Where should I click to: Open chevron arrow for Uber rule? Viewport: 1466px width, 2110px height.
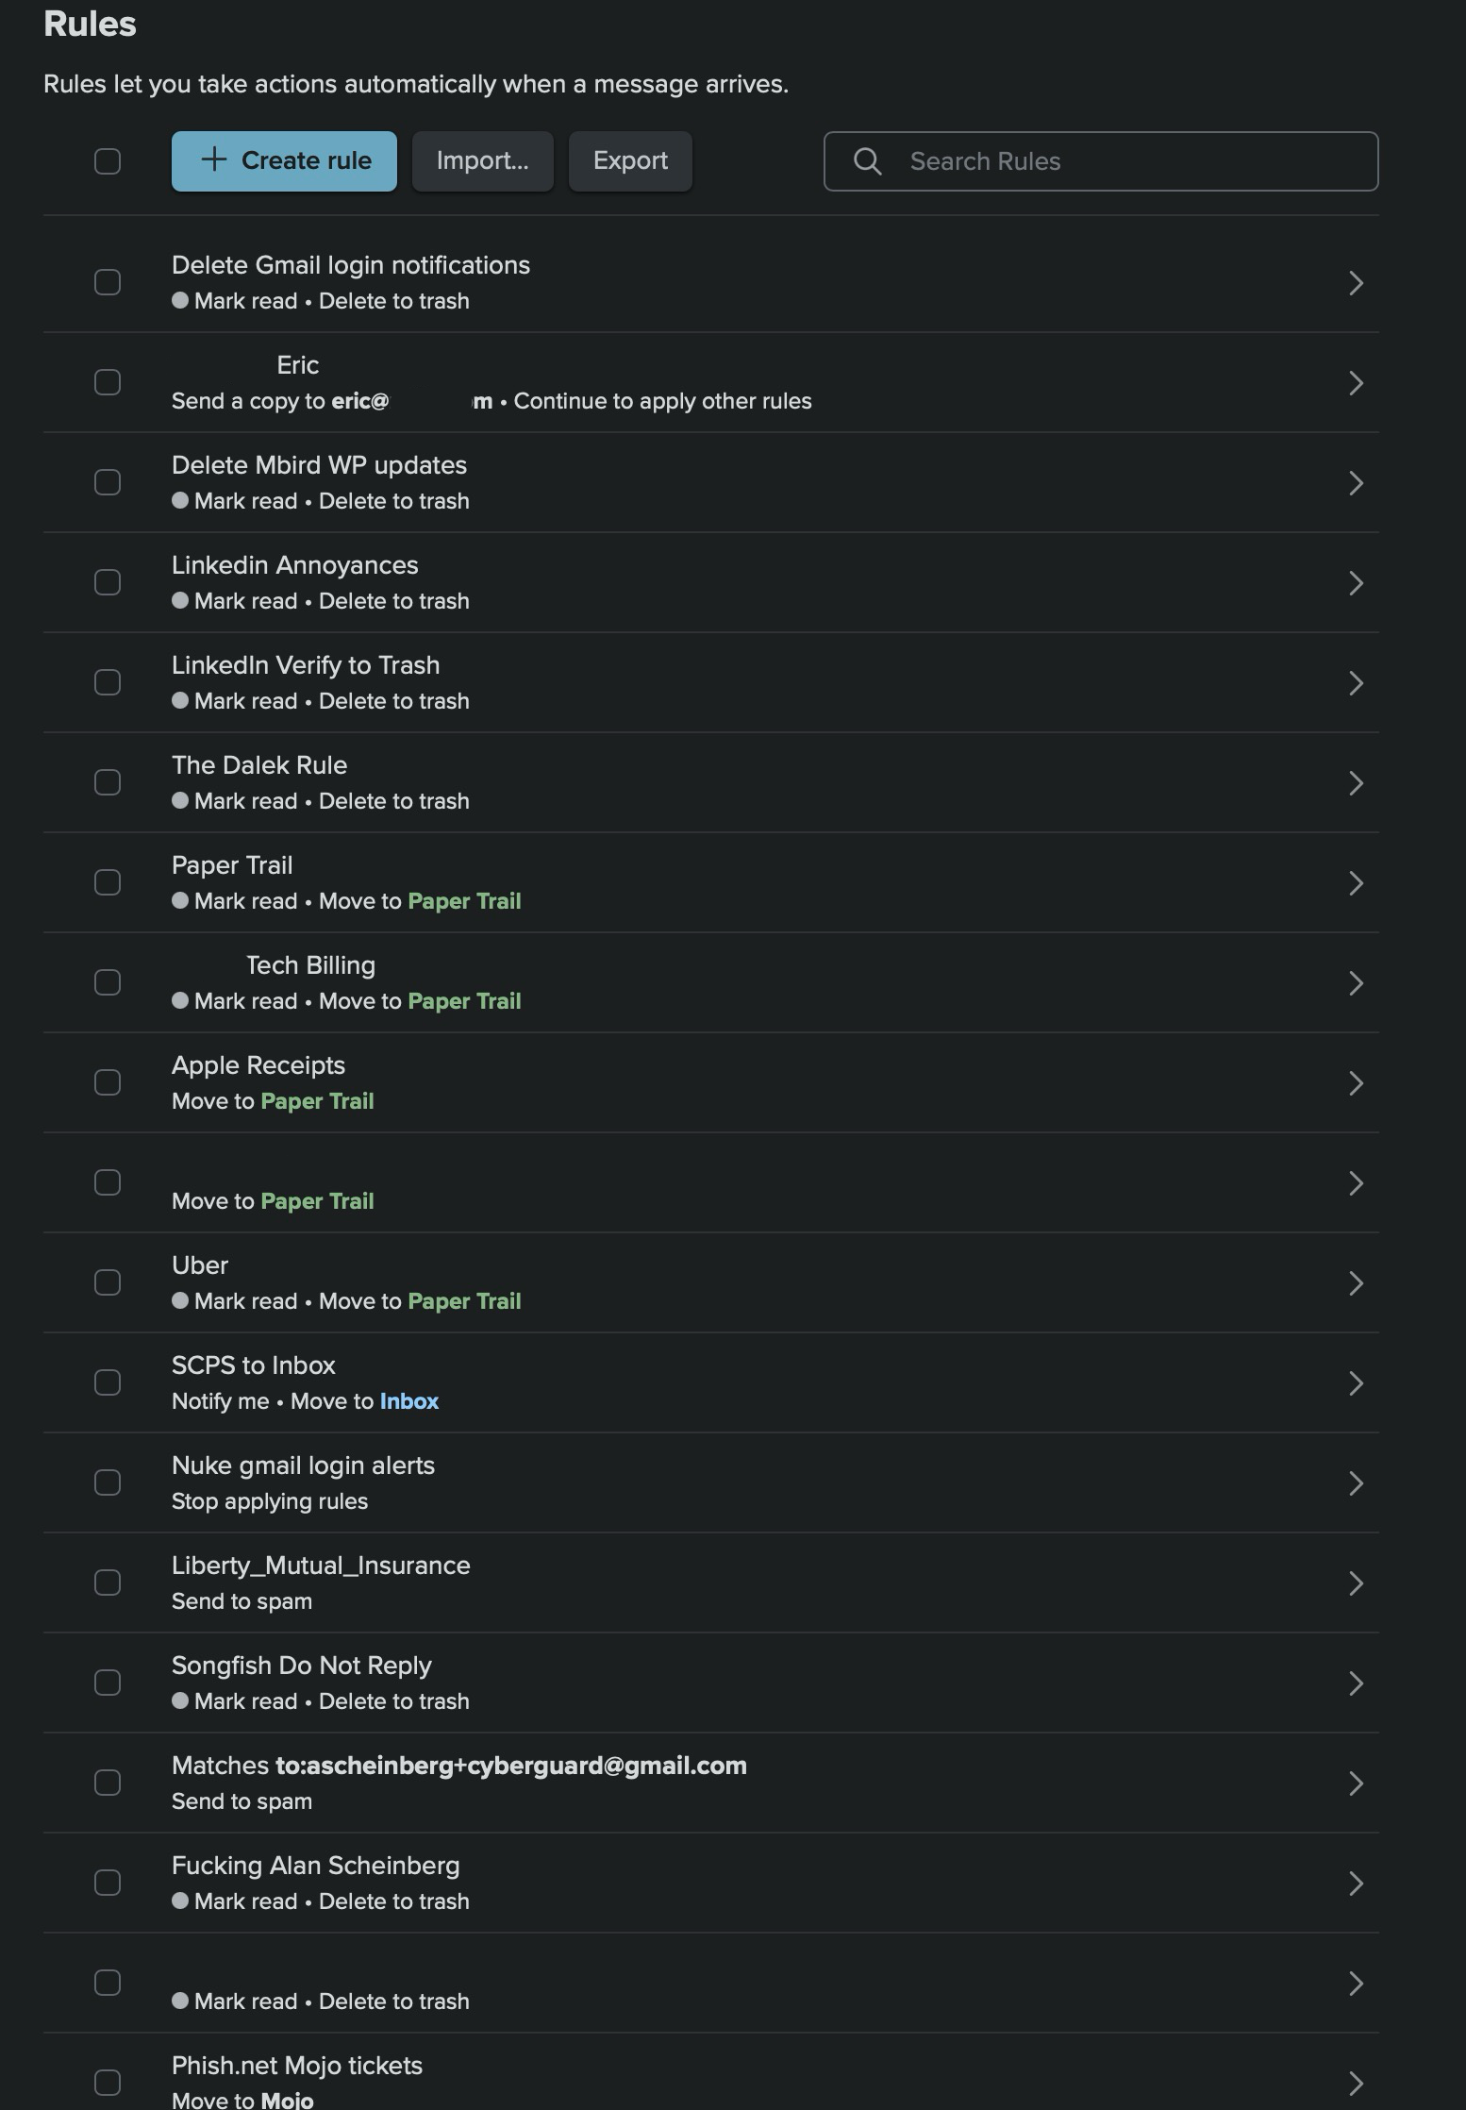[1356, 1283]
